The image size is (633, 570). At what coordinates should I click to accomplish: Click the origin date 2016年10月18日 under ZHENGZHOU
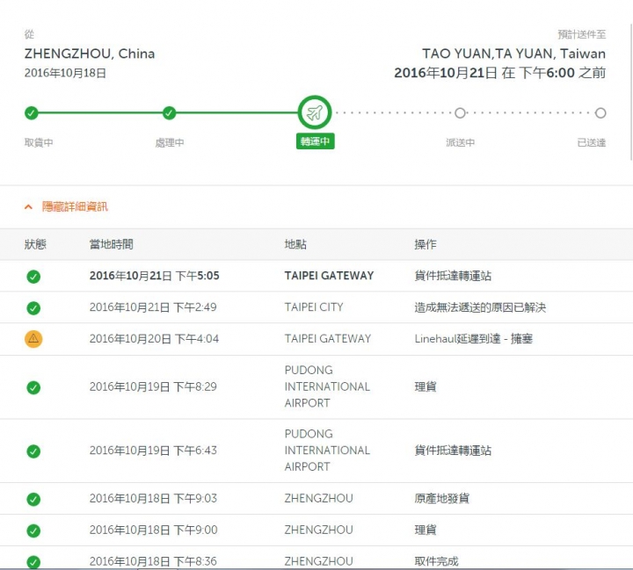[x=65, y=73]
